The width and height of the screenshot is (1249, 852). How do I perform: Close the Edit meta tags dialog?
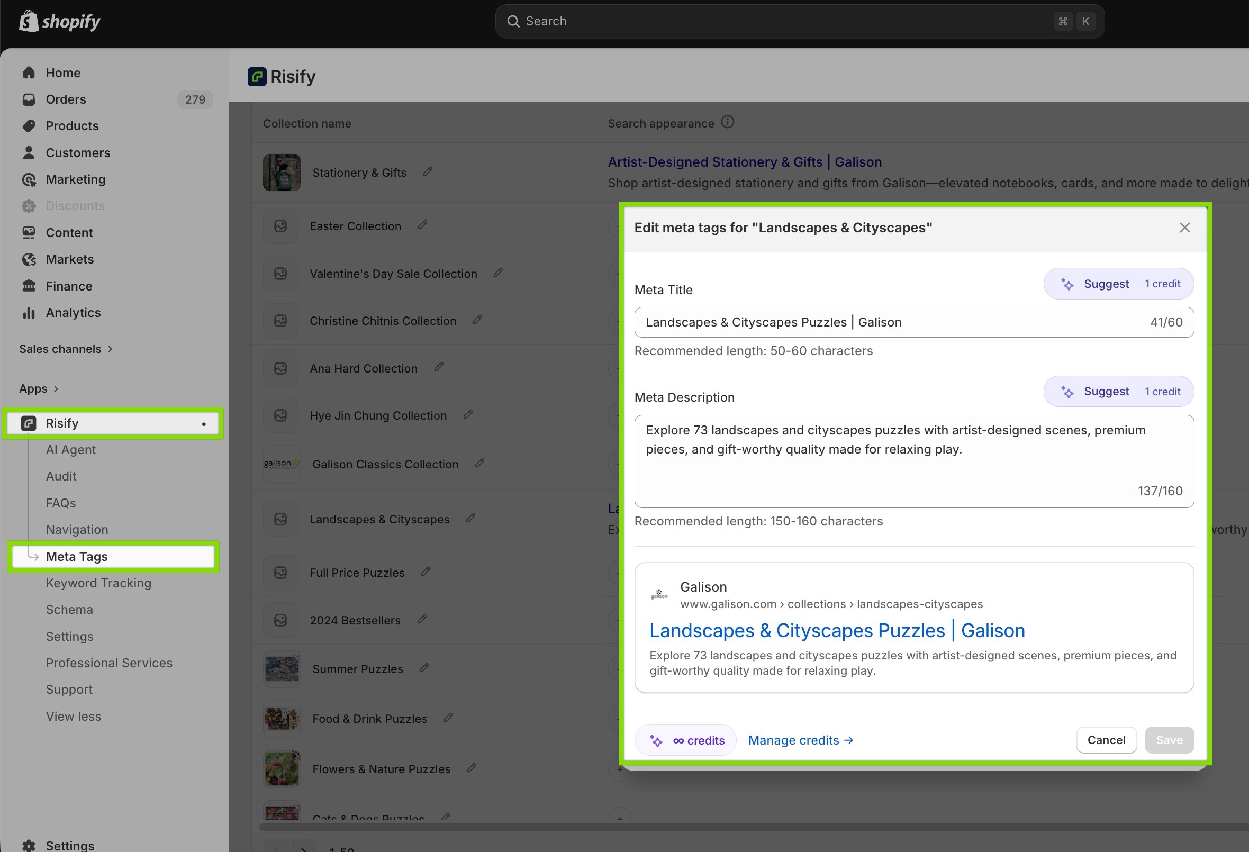tap(1184, 228)
